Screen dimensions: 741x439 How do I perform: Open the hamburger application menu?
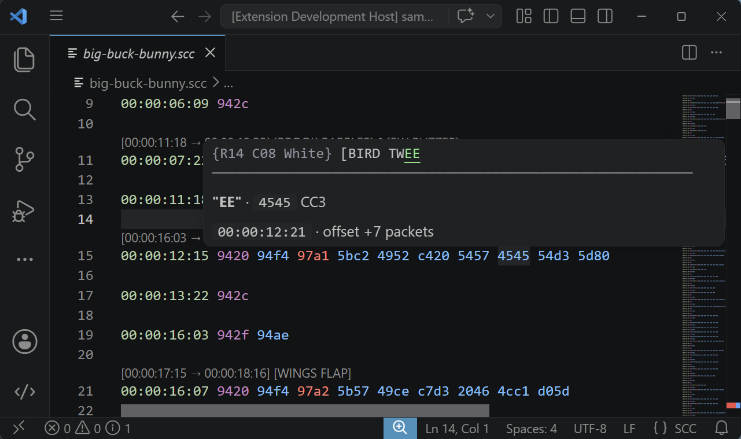pyautogui.click(x=56, y=16)
